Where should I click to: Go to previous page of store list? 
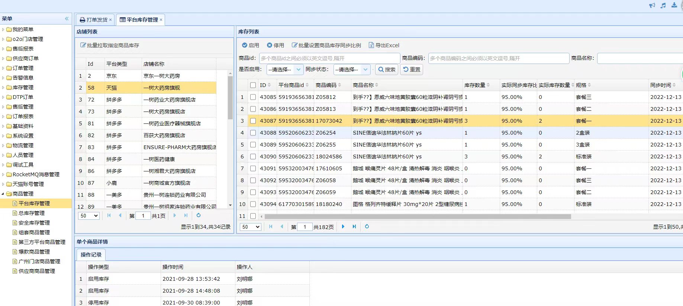point(120,215)
